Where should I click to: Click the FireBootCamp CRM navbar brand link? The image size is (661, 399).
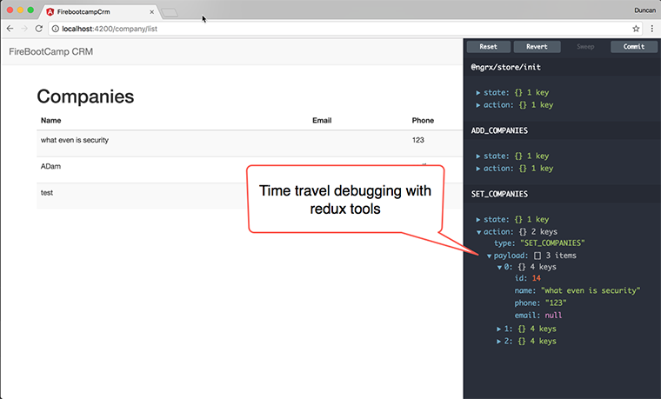click(50, 52)
